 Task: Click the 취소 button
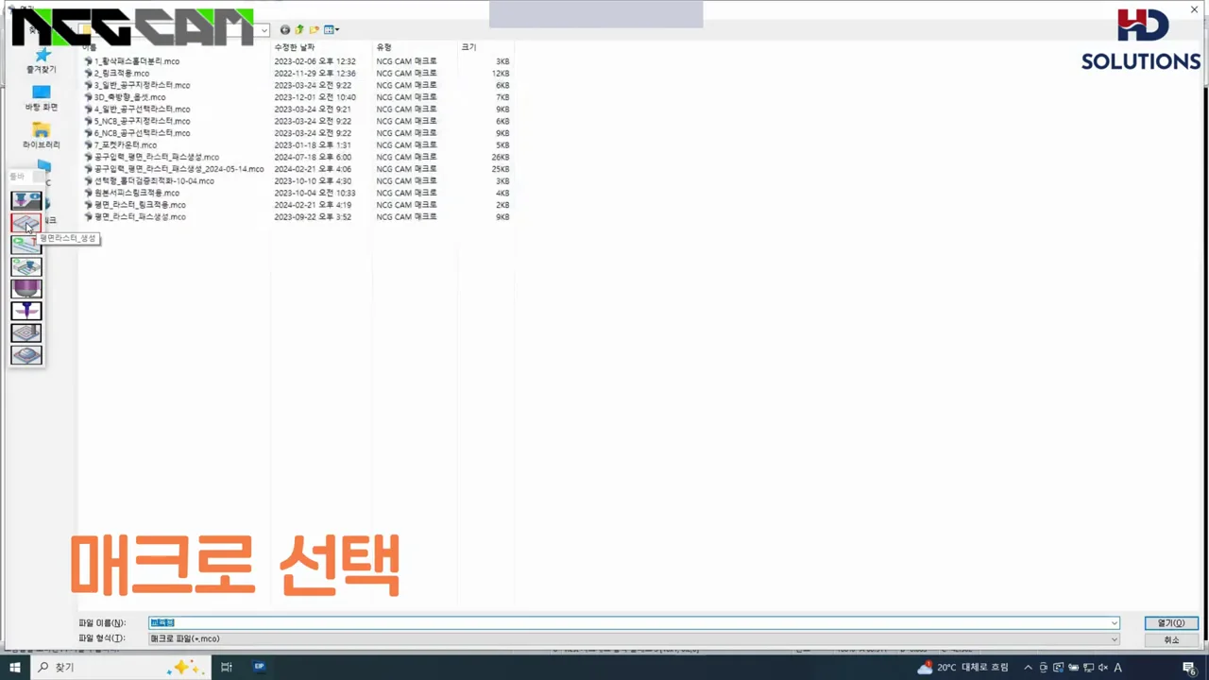(x=1171, y=639)
